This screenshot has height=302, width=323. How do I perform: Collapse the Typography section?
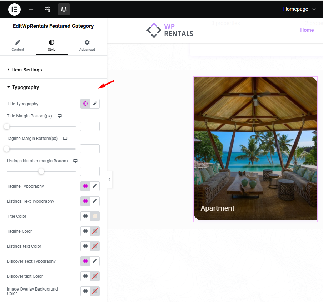click(x=25, y=87)
